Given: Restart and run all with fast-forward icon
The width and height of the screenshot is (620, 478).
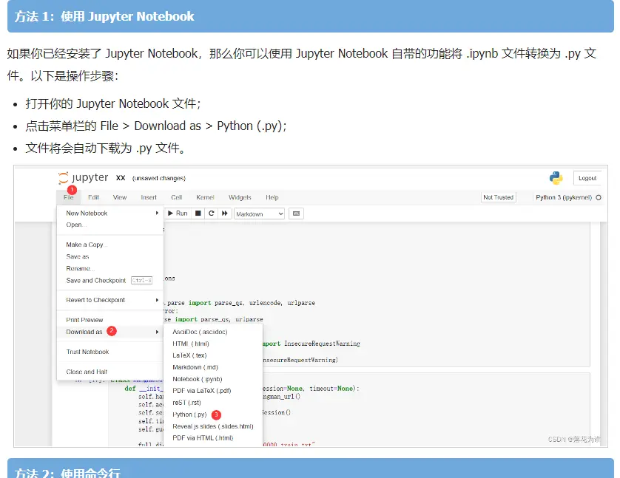Looking at the screenshot, I should point(225,214).
